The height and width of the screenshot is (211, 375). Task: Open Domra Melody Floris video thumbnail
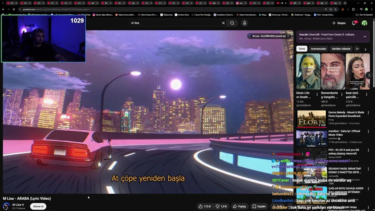[x=311, y=119]
